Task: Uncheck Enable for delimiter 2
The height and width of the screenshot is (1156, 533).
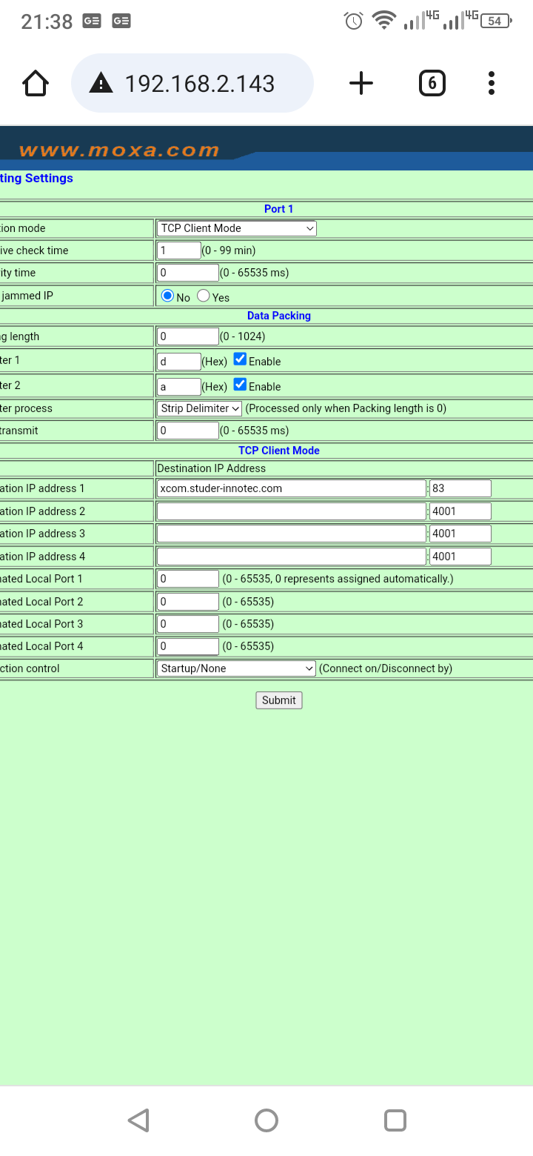Action: coord(240,385)
